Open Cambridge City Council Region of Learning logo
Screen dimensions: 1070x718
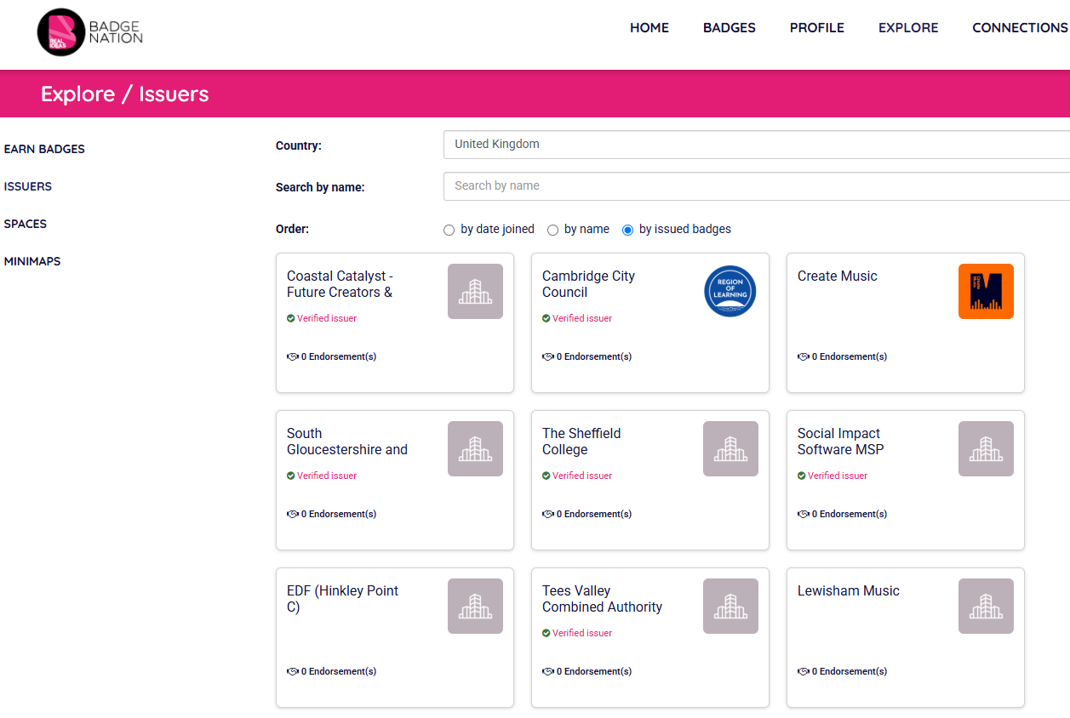pos(730,291)
